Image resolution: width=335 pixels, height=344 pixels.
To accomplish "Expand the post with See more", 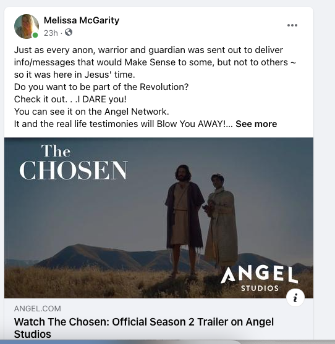I will [x=257, y=124].
